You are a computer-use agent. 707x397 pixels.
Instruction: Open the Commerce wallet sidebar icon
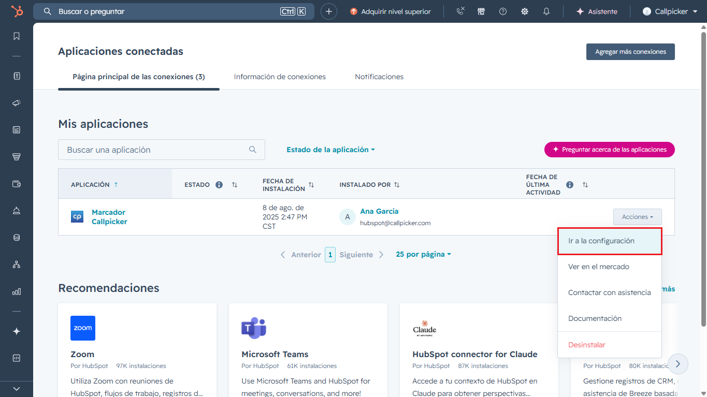[17, 184]
